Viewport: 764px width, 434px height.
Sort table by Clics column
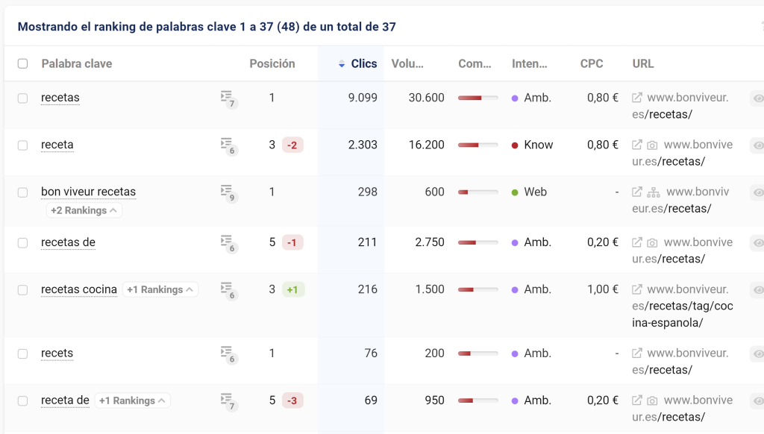point(363,64)
